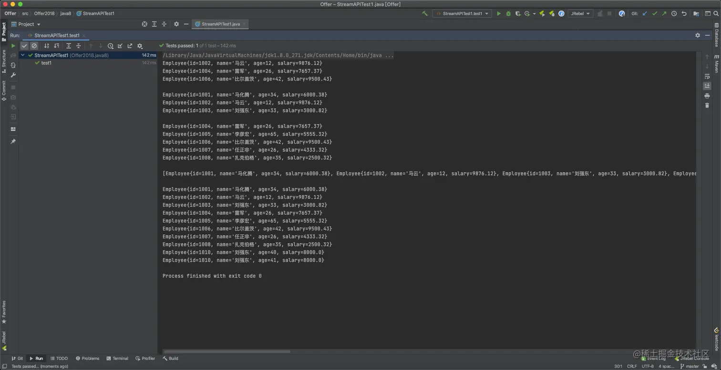Open the Problems tool window tab
Image resolution: width=721 pixels, height=370 pixels.
88,359
